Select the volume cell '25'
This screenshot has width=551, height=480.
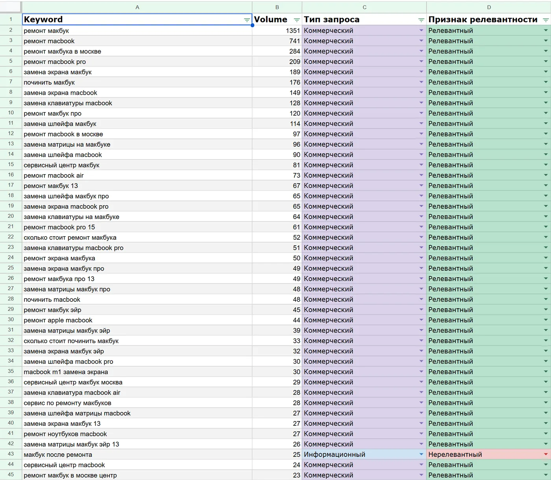pos(277,454)
